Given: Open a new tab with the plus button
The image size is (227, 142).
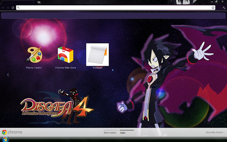Looking at the screenshot, I should 39,2.
